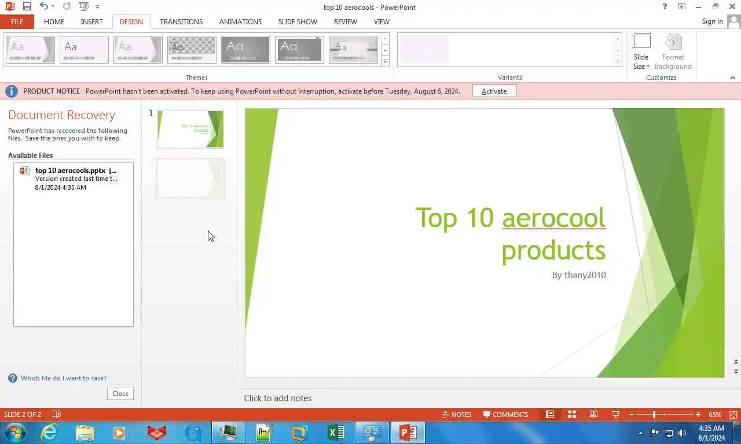Click Format Background button
The width and height of the screenshot is (741, 444).
(x=673, y=52)
